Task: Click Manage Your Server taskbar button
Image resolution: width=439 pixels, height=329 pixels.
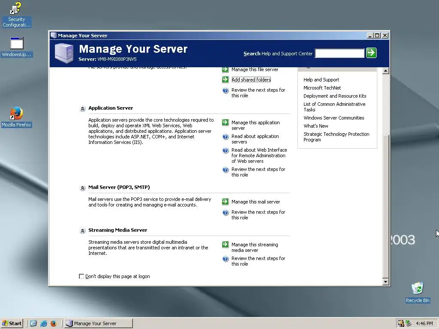Action: point(99,323)
